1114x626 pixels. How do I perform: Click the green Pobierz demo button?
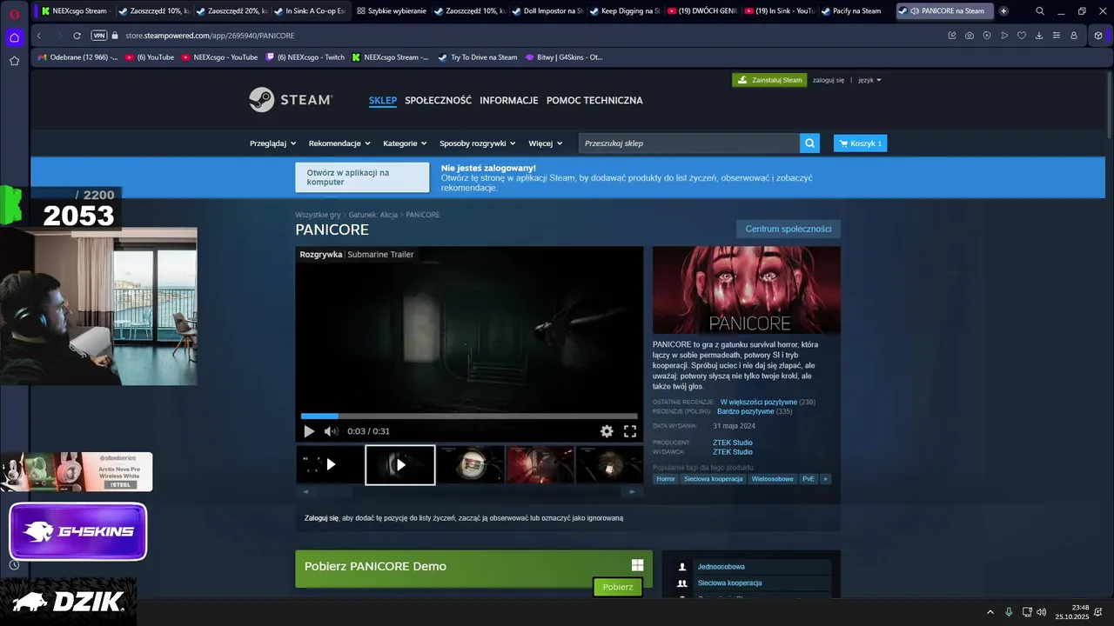618,587
